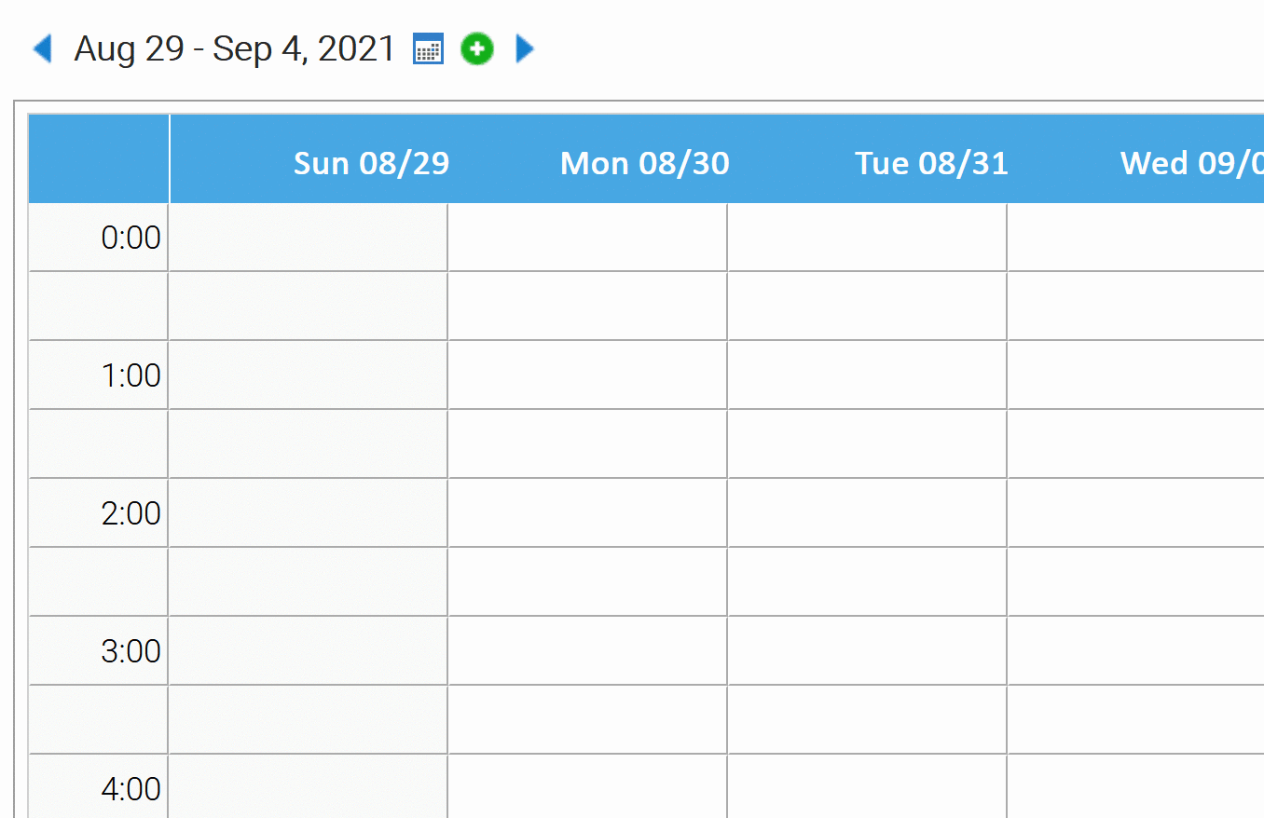Click the 4:00 time label
The width and height of the screenshot is (1264, 818).
coord(131,790)
